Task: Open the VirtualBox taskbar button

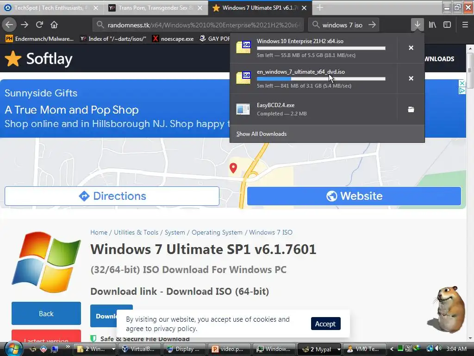Action: coord(139,349)
